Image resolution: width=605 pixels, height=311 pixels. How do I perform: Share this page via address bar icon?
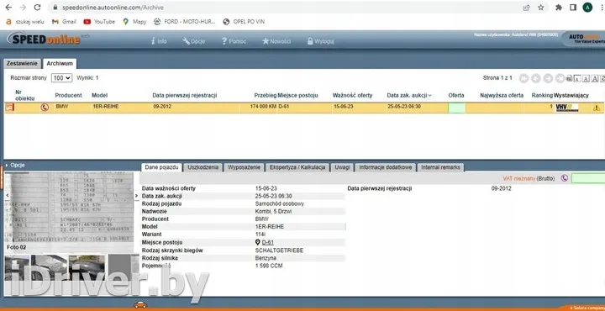(x=526, y=8)
